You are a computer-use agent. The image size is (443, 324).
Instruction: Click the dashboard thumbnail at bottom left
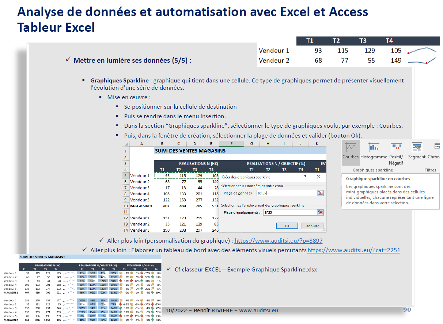82,288
